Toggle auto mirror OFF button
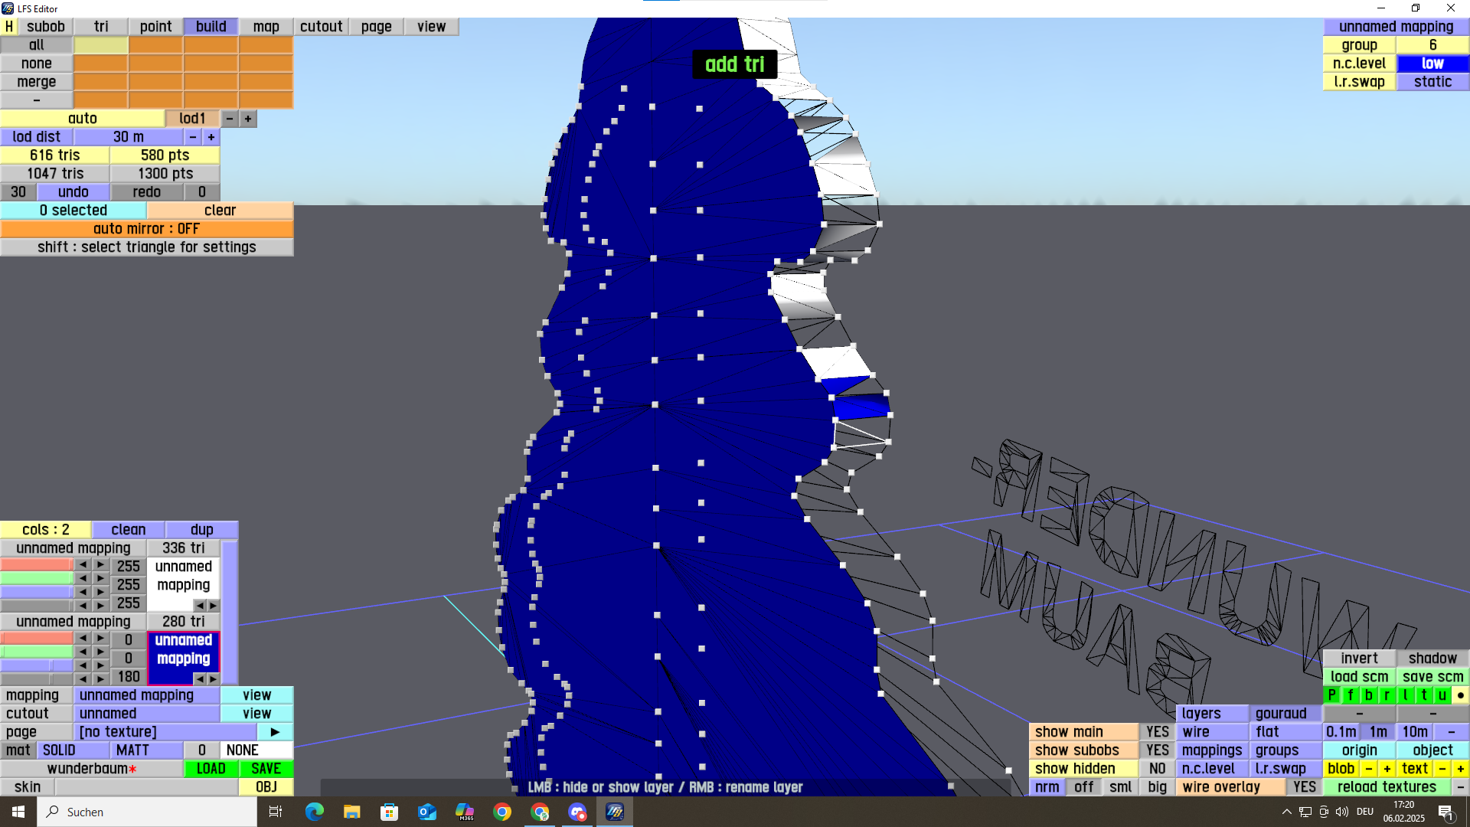This screenshot has height=827, width=1470. 146,229
